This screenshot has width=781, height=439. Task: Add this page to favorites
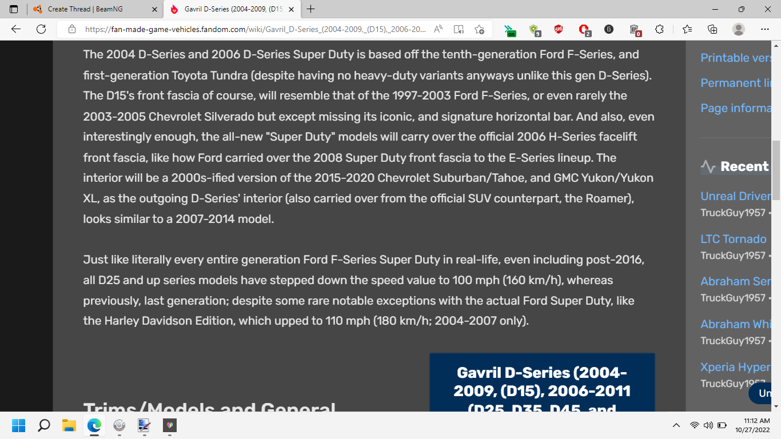pos(479,29)
